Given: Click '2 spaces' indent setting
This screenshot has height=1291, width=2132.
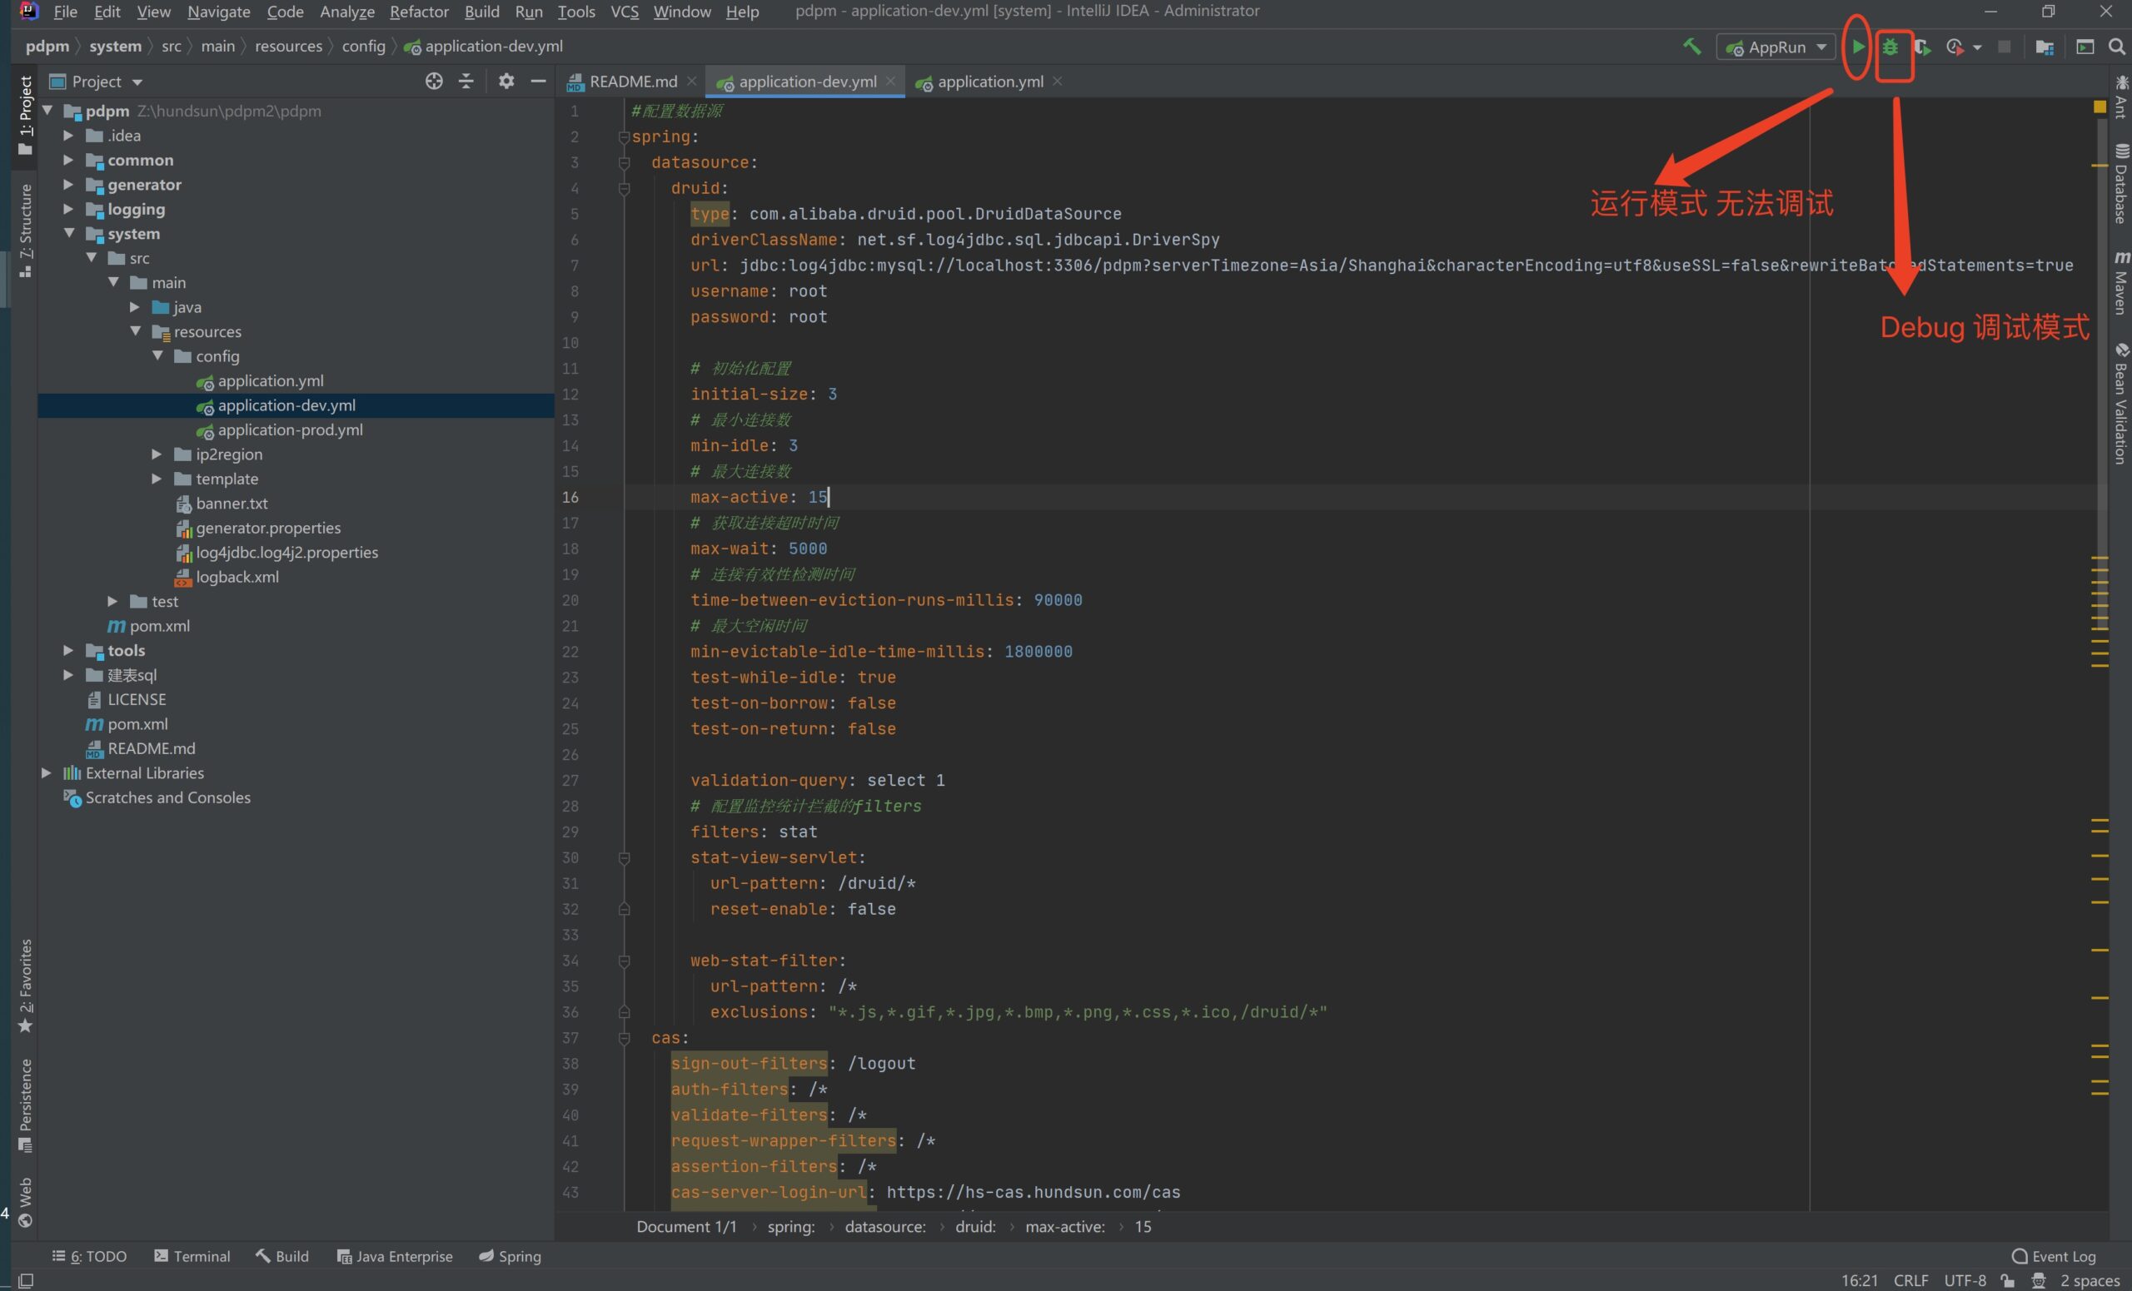Looking at the screenshot, I should tap(2090, 1281).
